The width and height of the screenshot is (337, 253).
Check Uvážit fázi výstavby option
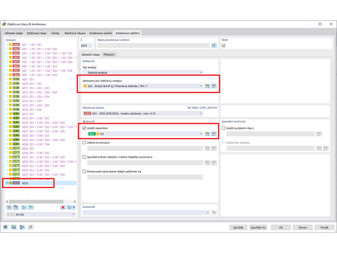(x=223, y=142)
